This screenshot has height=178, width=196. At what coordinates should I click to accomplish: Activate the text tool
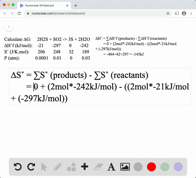click(111, 167)
